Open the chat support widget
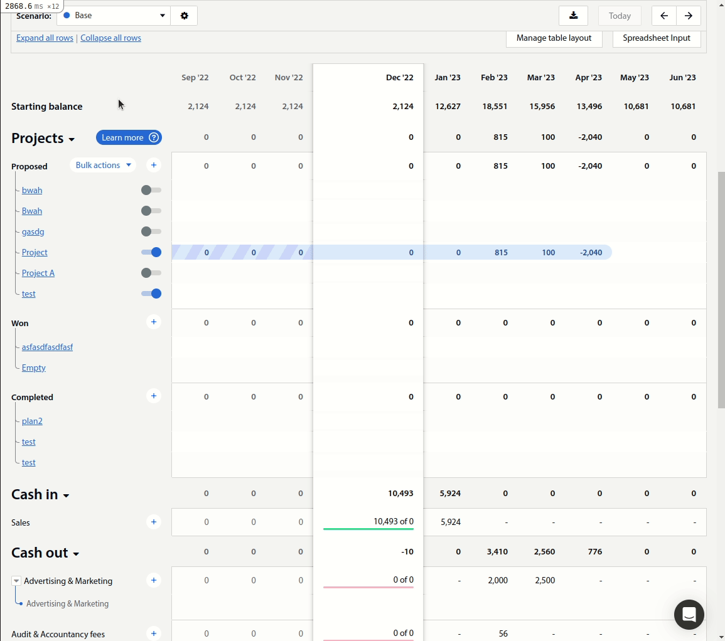Screen dimensions: 725x641 click(689, 615)
